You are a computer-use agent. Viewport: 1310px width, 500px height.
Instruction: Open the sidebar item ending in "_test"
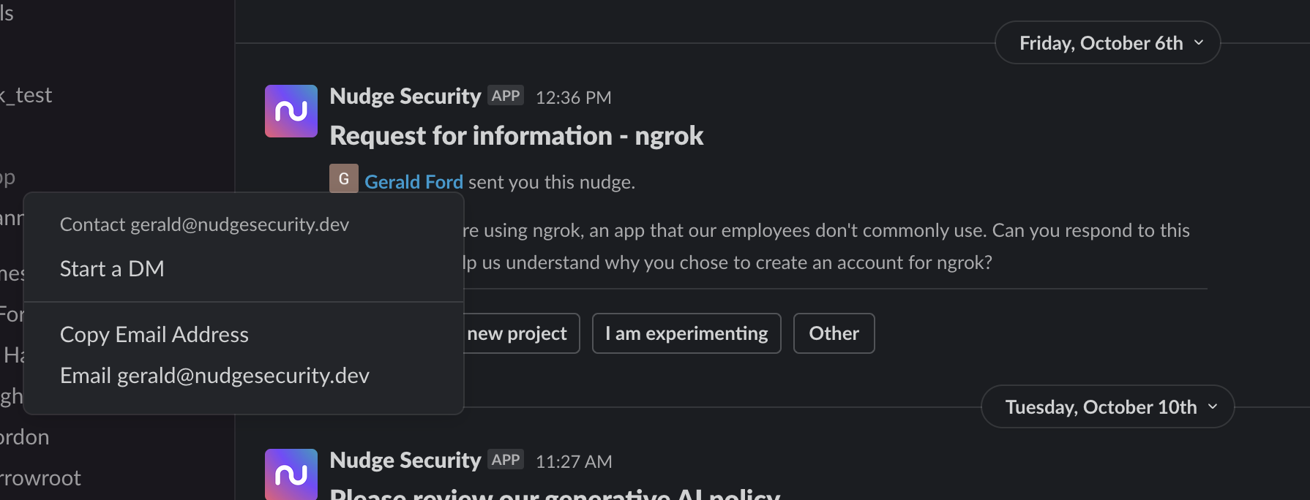[28, 96]
